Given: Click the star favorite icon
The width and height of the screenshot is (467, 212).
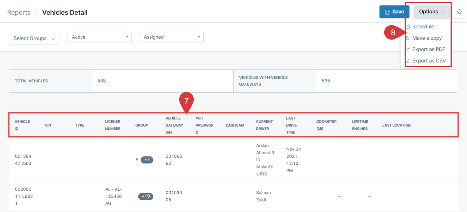Looking at the screenshot, I should 459,12.
